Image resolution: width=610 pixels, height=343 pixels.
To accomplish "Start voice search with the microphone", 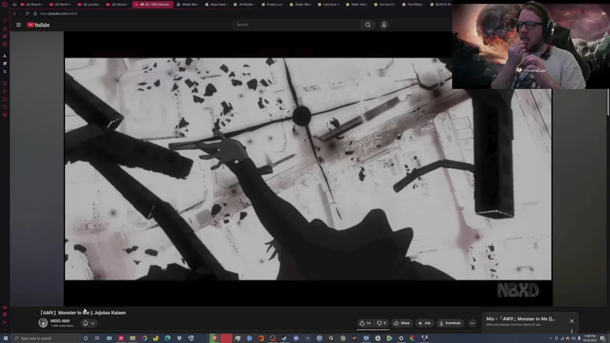I will coord(384,25).
